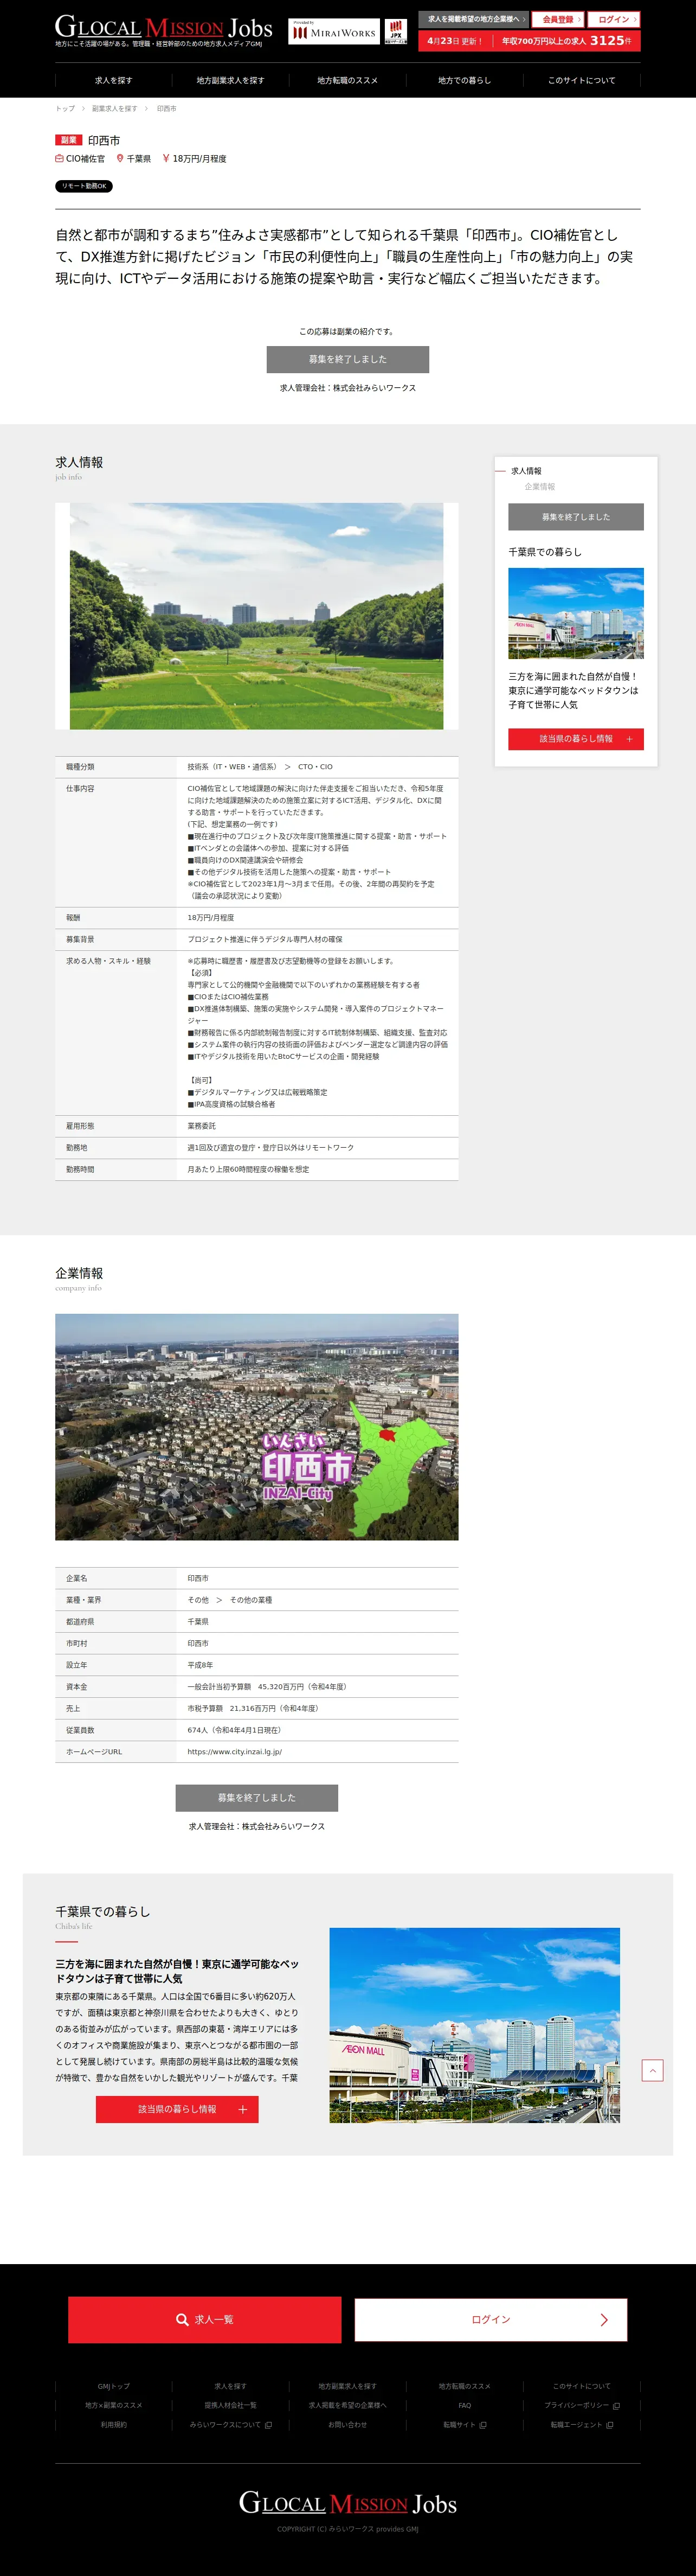
Task: Click the scroll-to-top arrow button
Action: coord(652,2070)
